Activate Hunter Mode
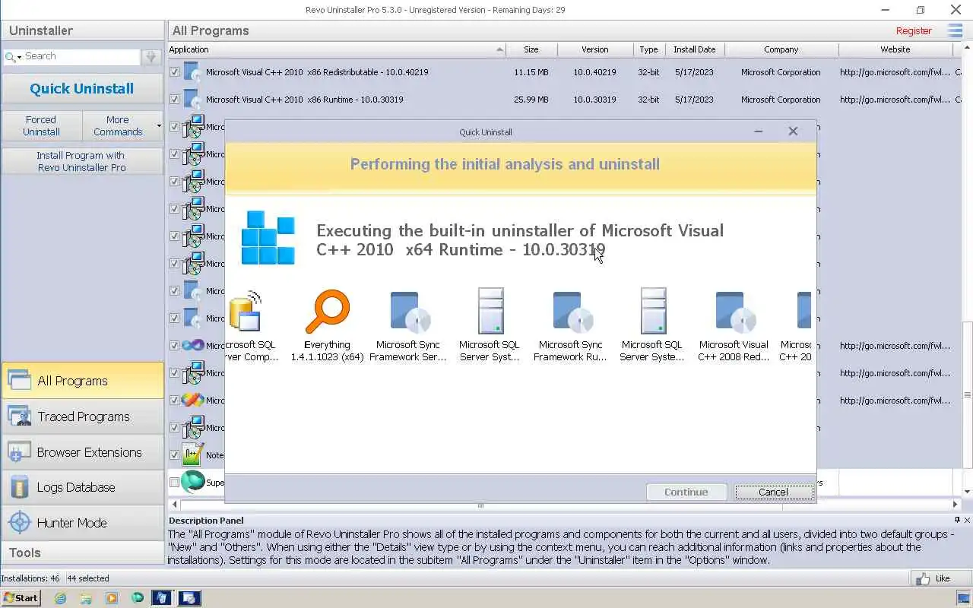Screen dimensions: 973x608 pos(82,523)
